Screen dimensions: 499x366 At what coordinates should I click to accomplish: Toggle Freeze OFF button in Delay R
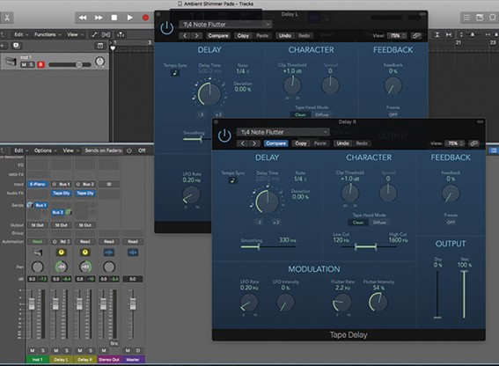click(x=451, y=222)
